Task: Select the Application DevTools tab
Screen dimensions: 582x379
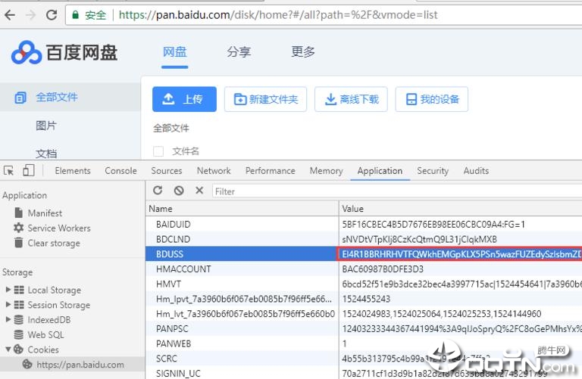Action: pyautogui.click(x=380, y=171)
